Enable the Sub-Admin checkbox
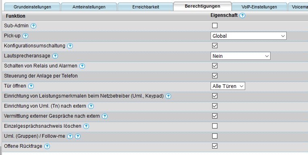 (215, 25)
